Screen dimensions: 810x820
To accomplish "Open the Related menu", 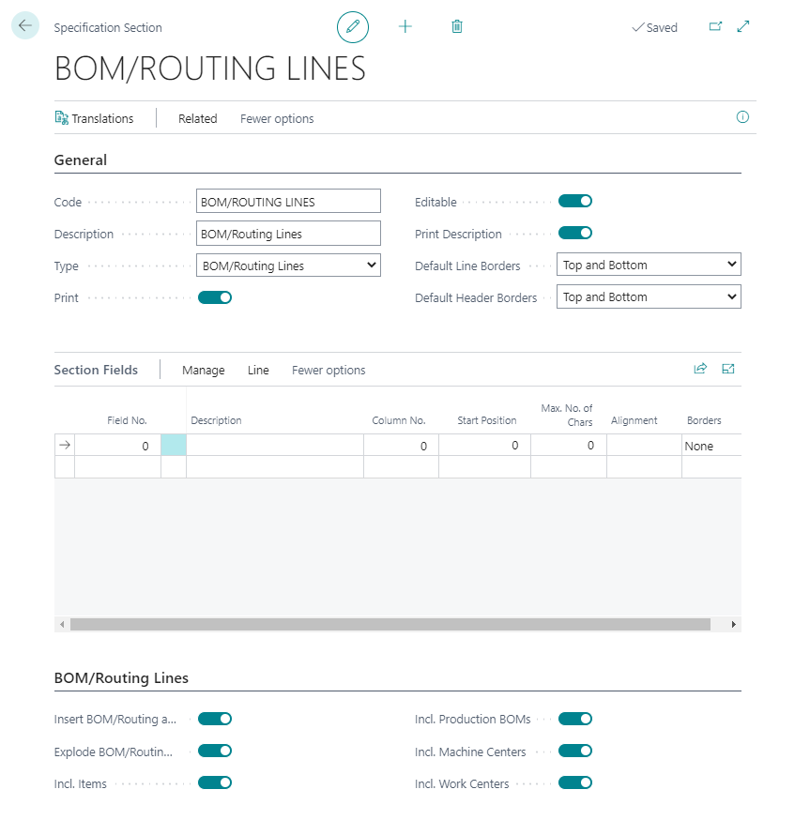I will (197, 119).
